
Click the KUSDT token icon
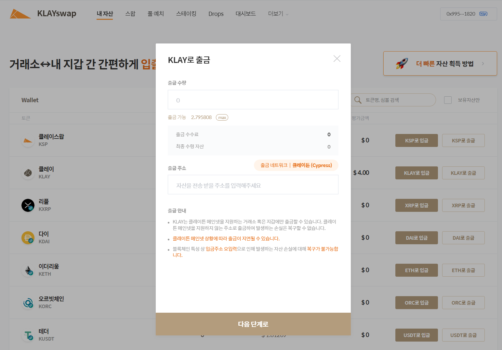(x=28, y=335)
